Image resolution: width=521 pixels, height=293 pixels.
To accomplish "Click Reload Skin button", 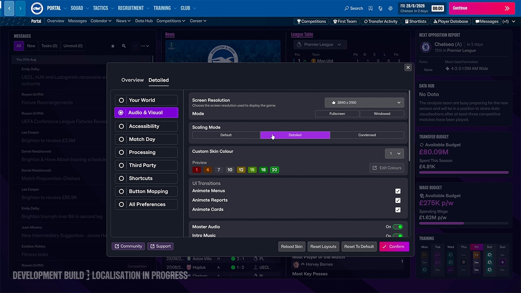I will (292, 247).
